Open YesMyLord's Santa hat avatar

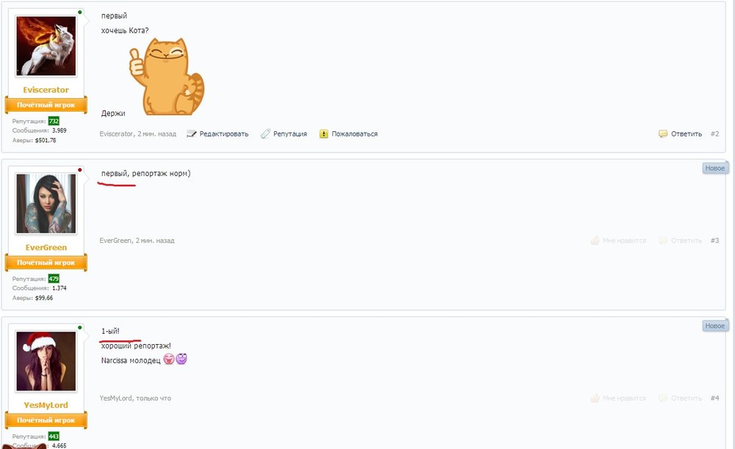point(46,361)
